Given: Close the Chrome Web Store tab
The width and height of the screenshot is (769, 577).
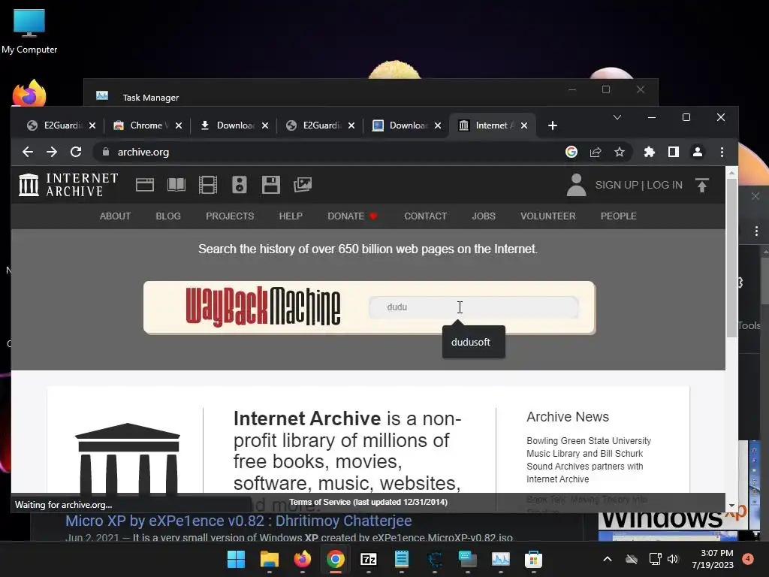Looking at the screenshot, I should pyautogui.click(x=179, y=125).
